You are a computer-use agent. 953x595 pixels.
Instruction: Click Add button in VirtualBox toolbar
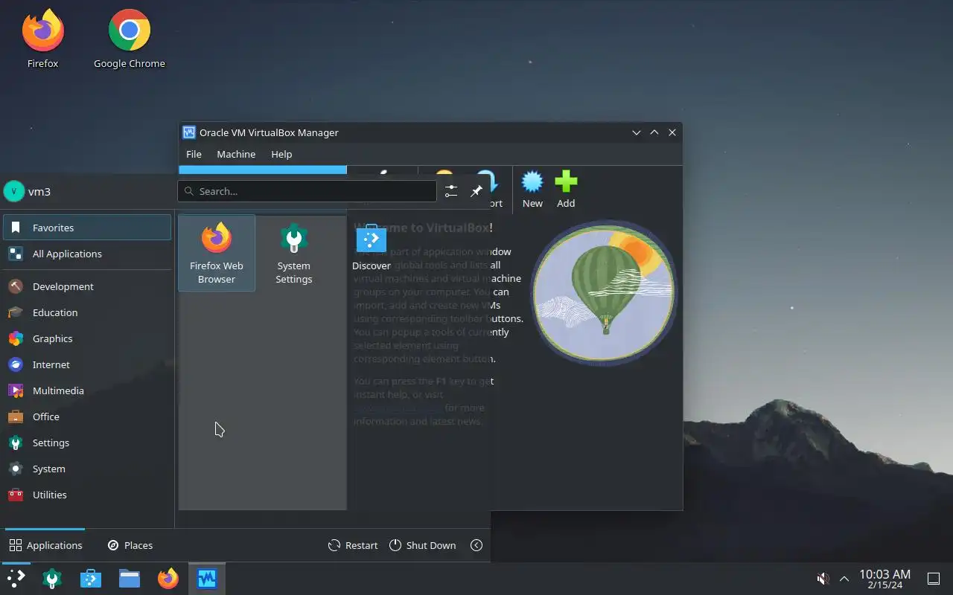coord(566,190)
